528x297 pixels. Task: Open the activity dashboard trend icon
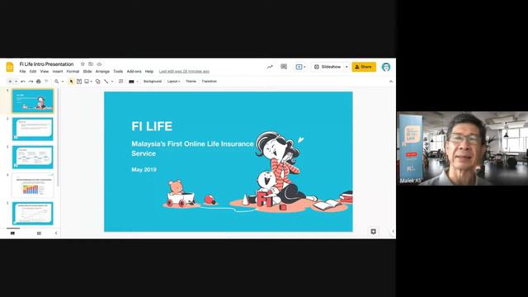[x=270, y=67]
